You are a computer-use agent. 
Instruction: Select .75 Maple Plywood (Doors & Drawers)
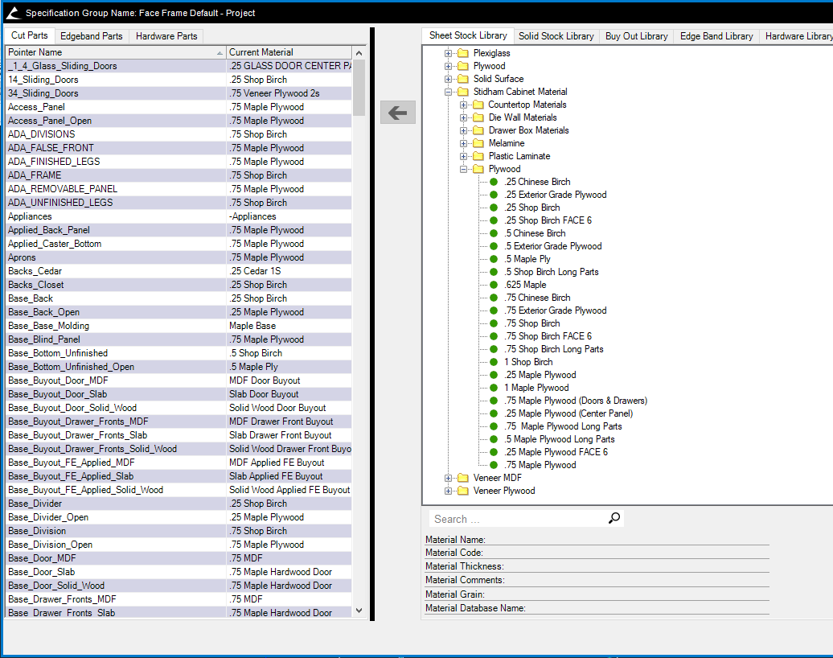coord(576,401)
